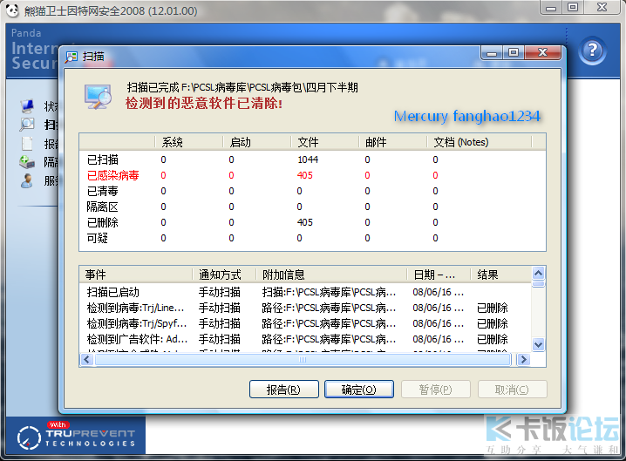Image resolution: width=626 pixels, height=461 pixels.
Task: Maximize the Panda main window
Action: 573,8
